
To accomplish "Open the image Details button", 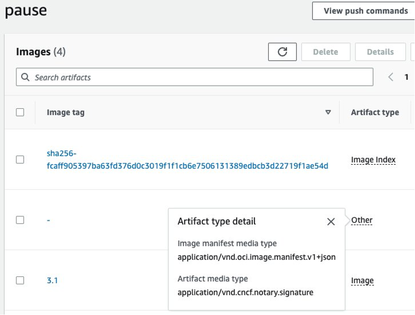I will click(380, 52).
